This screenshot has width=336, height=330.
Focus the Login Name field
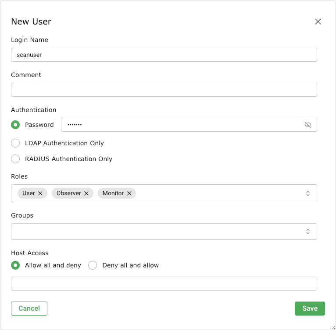coord(164,55)
